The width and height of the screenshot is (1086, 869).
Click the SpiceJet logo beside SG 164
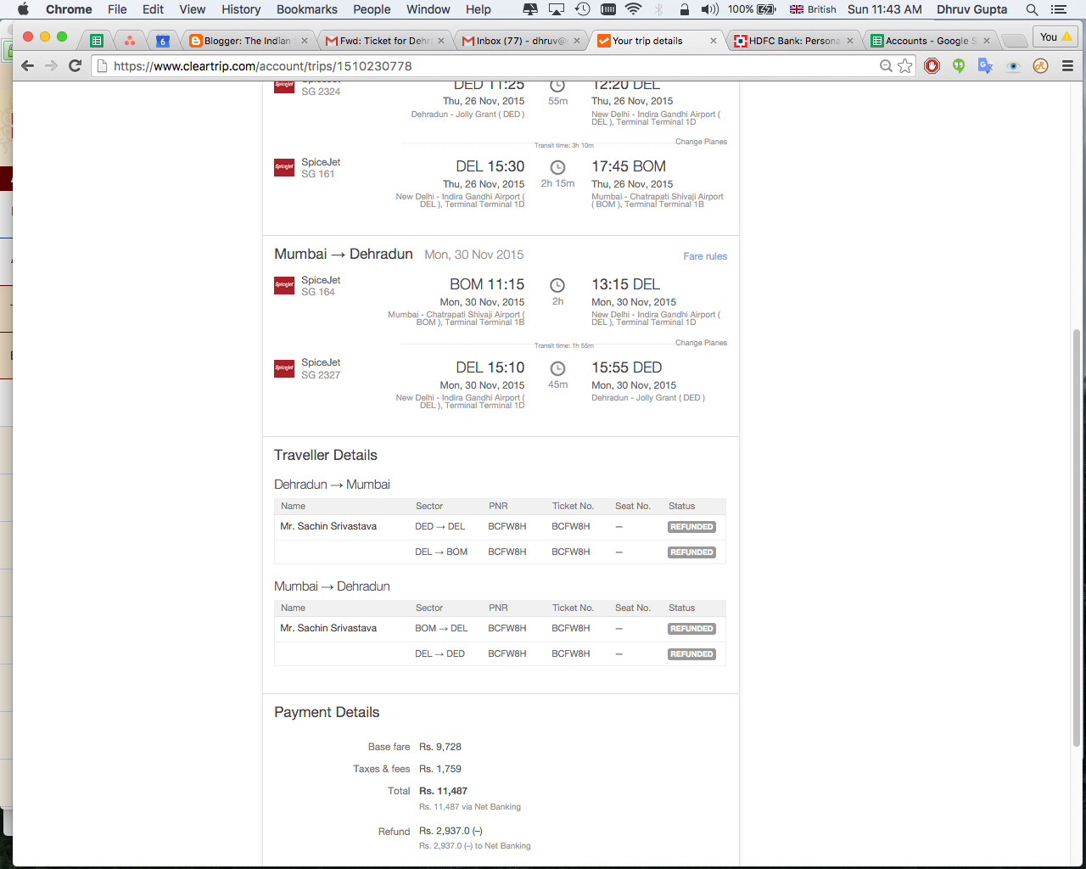coord(284,285)
